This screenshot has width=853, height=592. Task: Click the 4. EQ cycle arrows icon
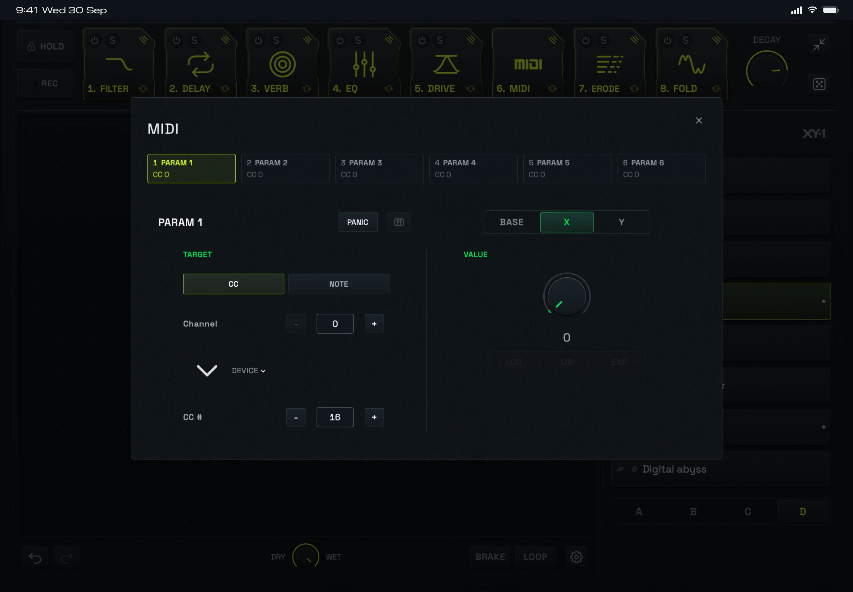coord(389,88)
